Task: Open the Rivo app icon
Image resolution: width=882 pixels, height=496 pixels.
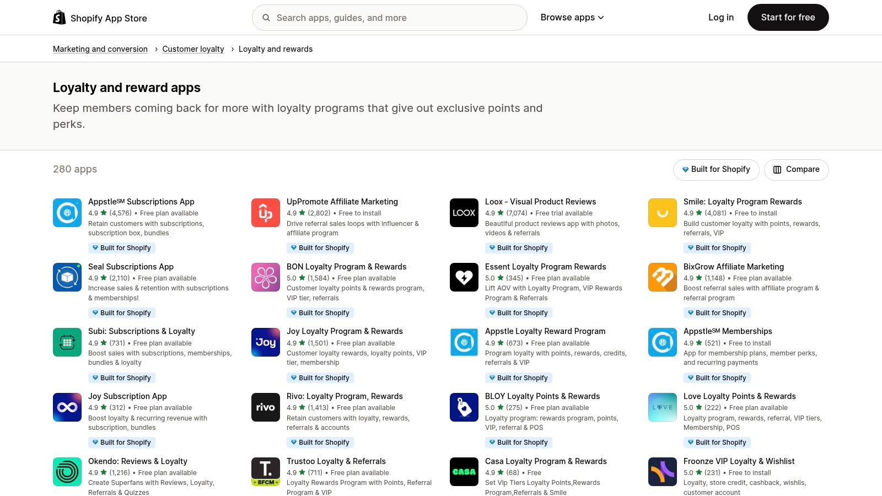Action: pos(266,407)
